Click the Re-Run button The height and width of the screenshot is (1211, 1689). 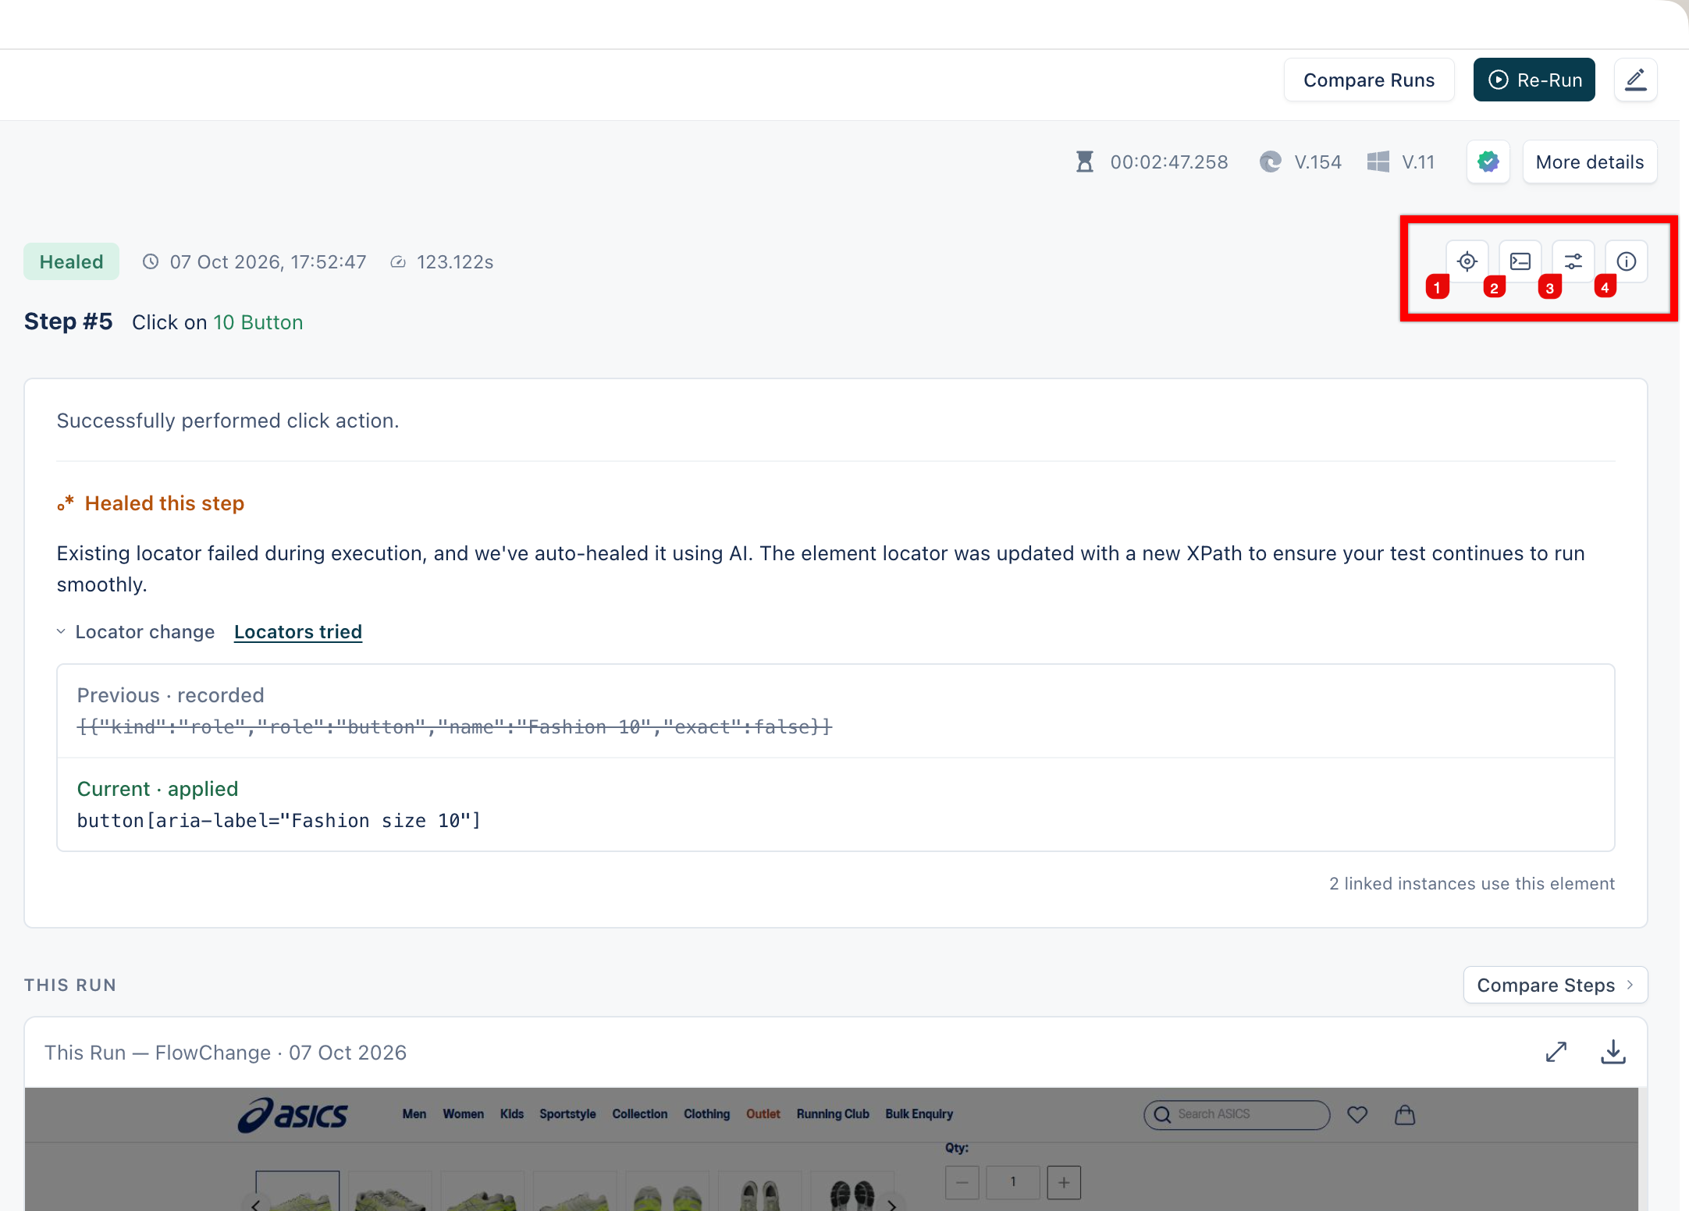pyautogui.click(x=1534, y=80)
